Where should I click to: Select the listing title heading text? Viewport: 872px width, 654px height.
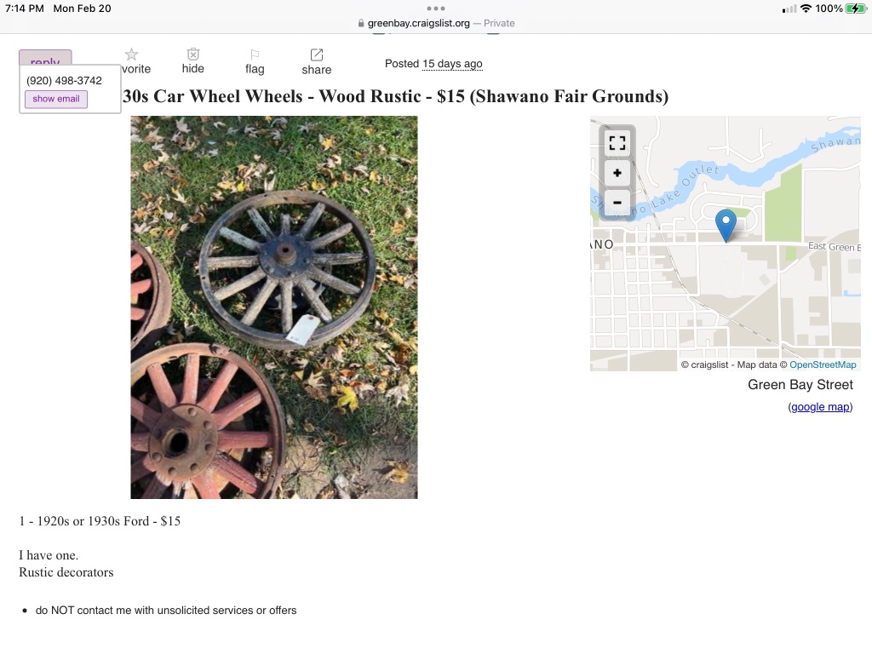[x=395, y=96]
